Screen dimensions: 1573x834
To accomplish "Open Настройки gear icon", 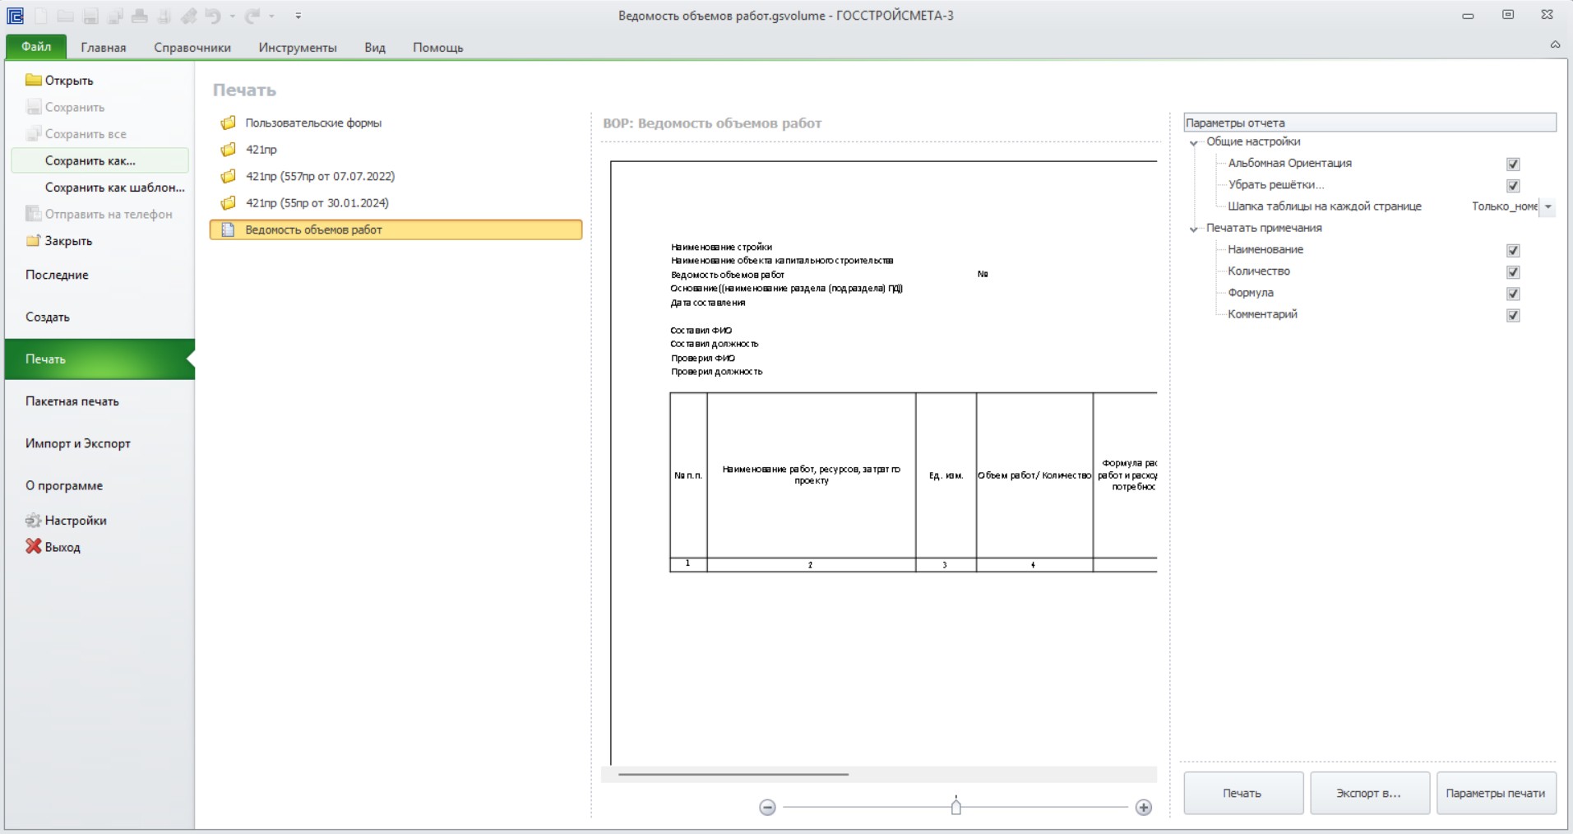I will click(33, 520).
